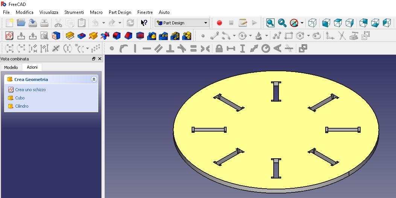Screen dimensions: 396x198
Task: Open the Part Design menu
Action: [120, 12]
